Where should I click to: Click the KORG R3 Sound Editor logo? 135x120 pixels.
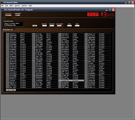[x=100, y=14]
